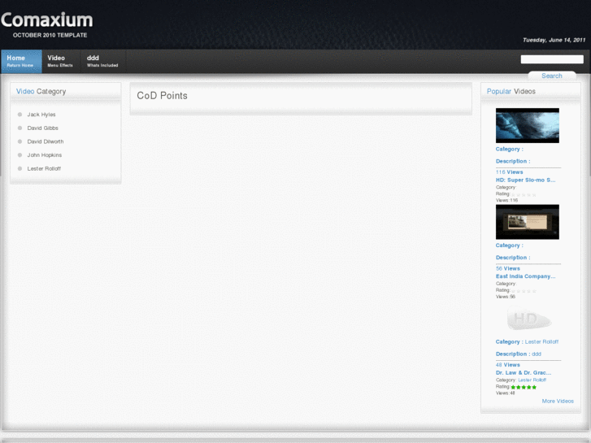The image size is (591, 443).
Task: Click the 56 Views link
Action: click(508, 268)
